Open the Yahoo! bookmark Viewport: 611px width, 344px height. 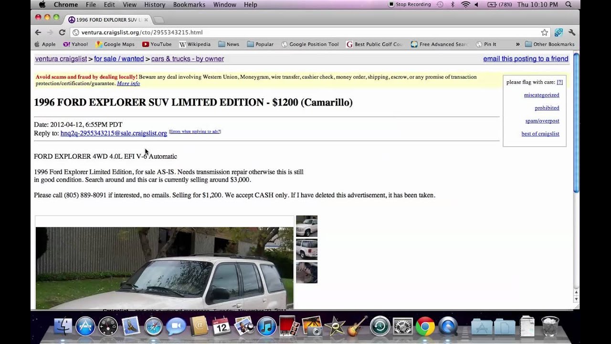[x=76, y=44]
